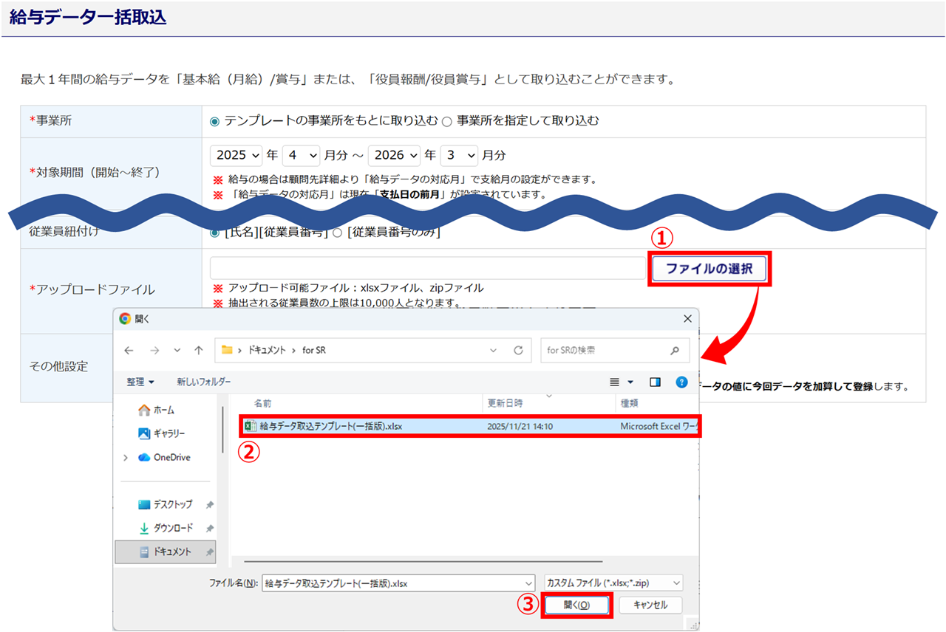Click the ギャラリー gallery icon
Screen dimensions: 946x632
(145, 433)
